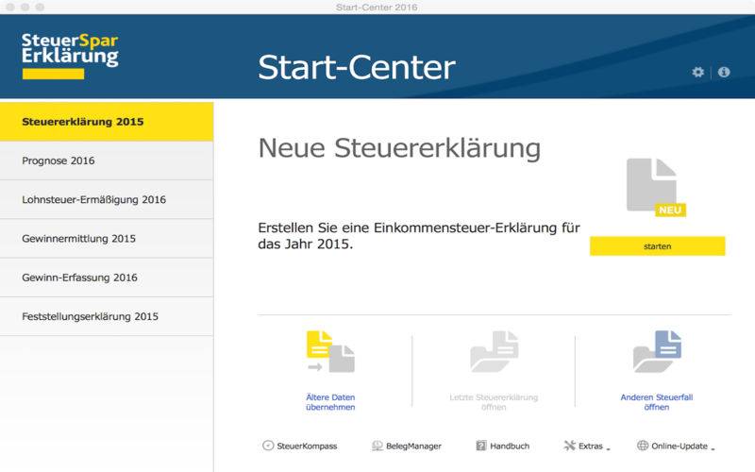This screenshot has height=472, width=755.
Task: Click the SteuerSparErklärung logo
Action: [70, 53]
